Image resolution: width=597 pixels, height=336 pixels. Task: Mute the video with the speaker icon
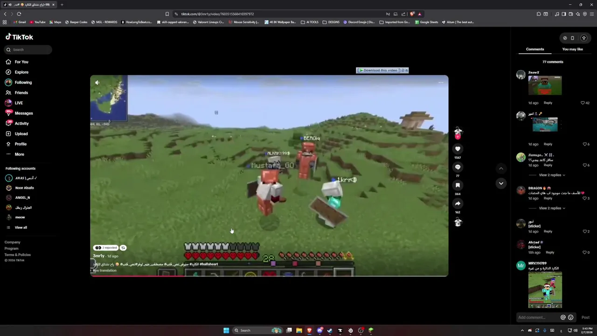97,83
